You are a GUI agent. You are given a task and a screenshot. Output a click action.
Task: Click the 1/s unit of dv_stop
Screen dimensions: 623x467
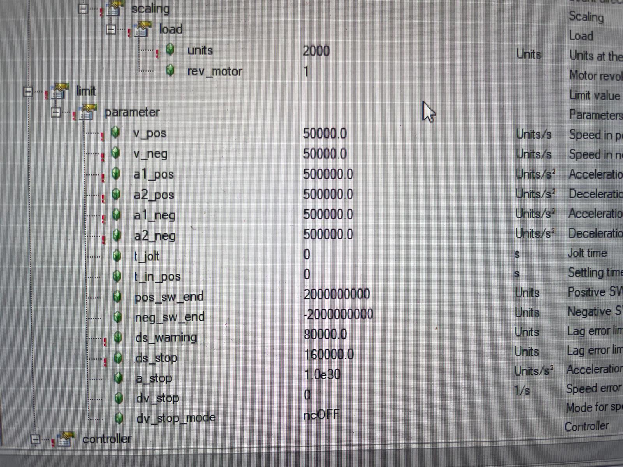click(522, 390)
